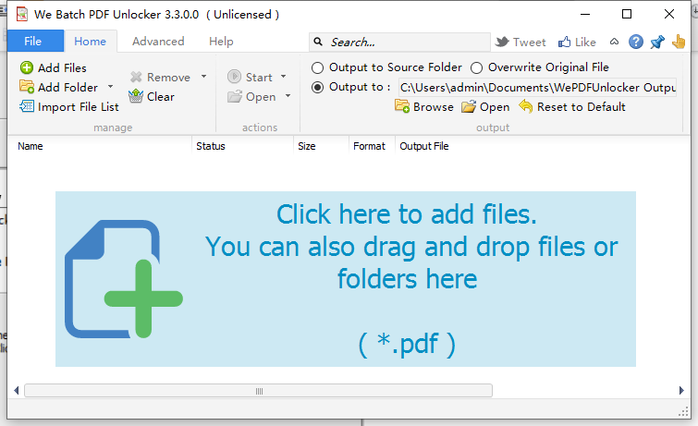
Task: Click the pointing hand icon
Action: [x=679, y=42]
